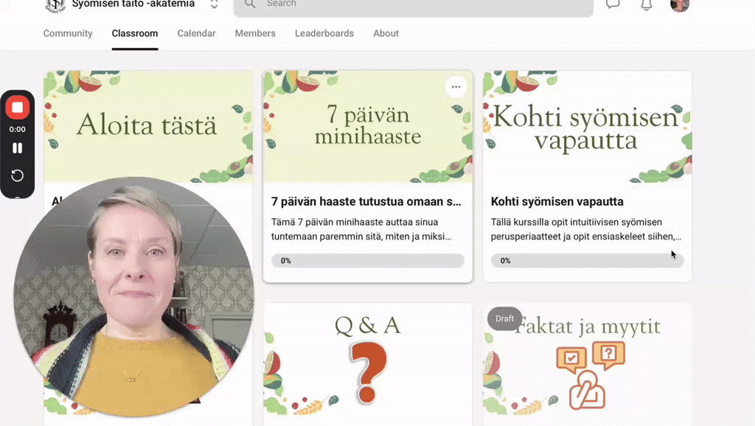Open your profile avatar menu

click(679, 6)
